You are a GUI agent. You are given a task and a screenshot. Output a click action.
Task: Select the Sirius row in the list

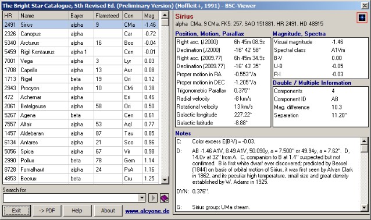pyautogui.click(x=81, y=24)
